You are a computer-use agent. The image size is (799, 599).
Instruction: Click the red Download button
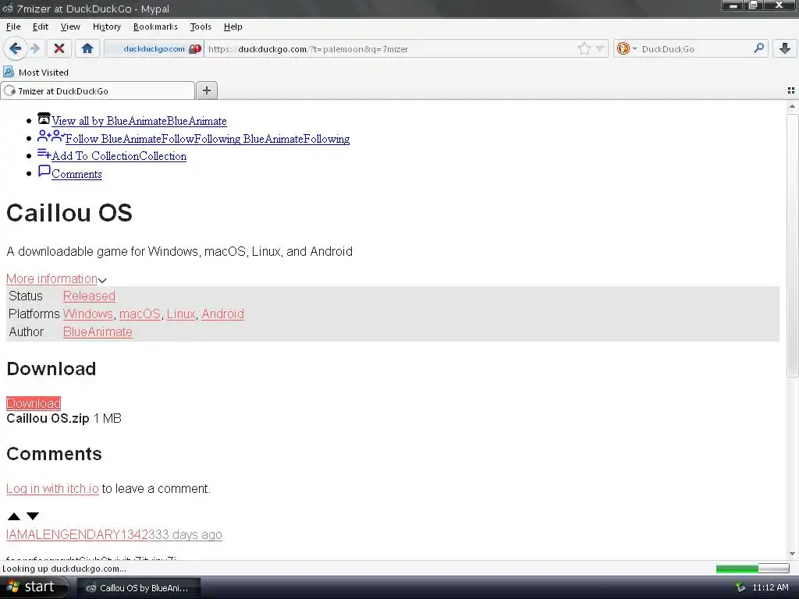[x=34, y=403]
